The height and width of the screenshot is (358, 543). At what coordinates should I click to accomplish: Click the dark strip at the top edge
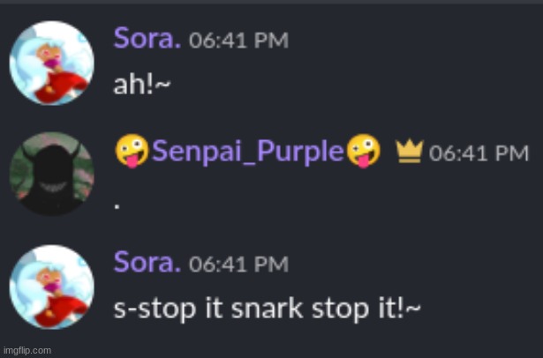271,3
